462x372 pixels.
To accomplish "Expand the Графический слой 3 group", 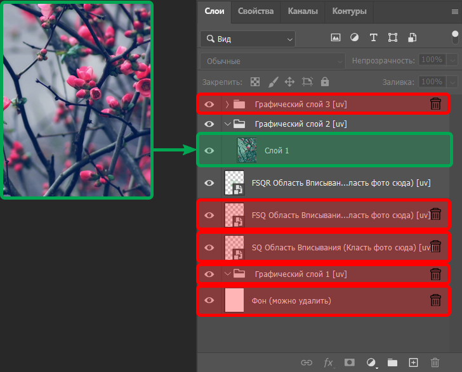I will pos(227,104).
